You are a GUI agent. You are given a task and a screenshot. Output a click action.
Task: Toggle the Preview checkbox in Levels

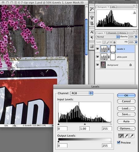coord(119,142)
